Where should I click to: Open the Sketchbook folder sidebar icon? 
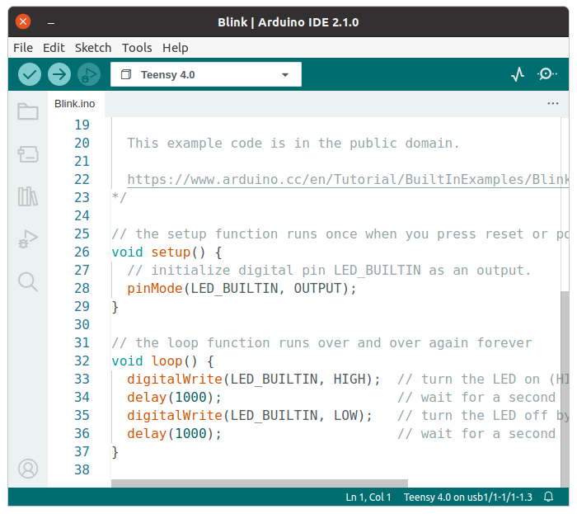[28, 111]
